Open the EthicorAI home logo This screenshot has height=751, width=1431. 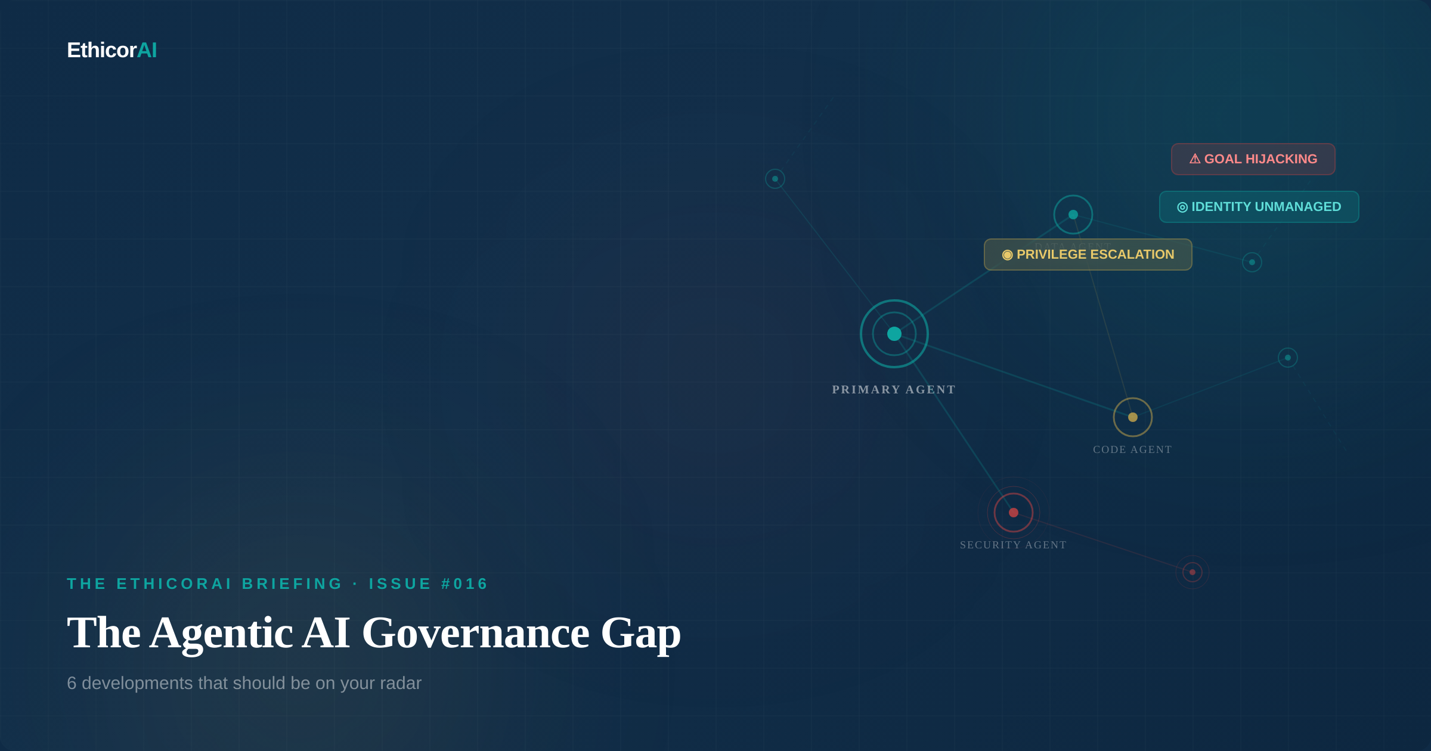pos(111,50)
